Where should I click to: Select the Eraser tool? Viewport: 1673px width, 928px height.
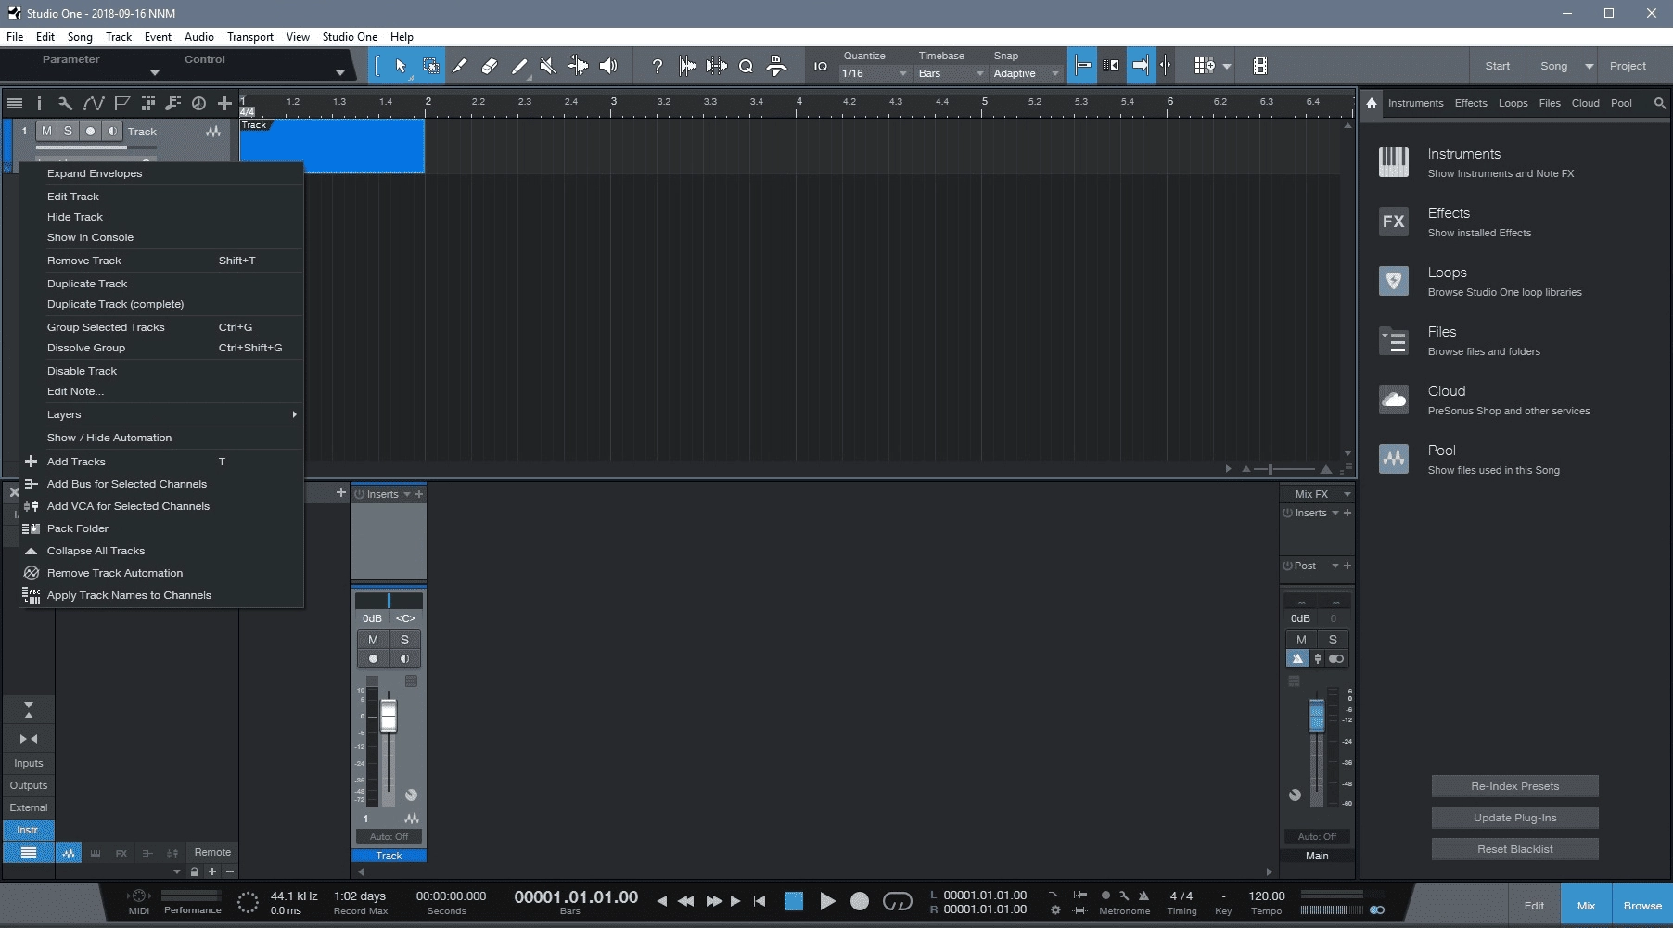click(490, 66)
